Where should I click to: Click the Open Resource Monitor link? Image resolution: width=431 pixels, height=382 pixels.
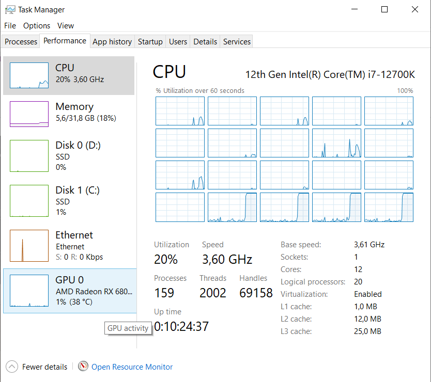pyautogui.click(x=132, y=367)
